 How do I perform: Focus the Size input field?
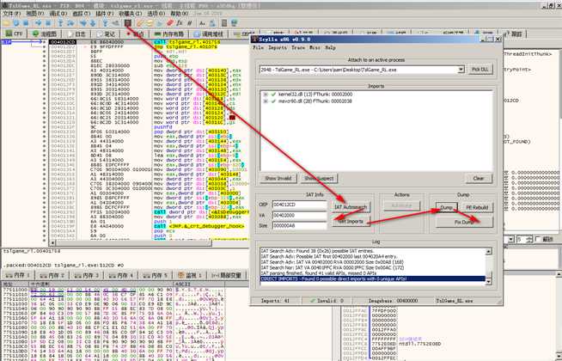coord(299,225)
